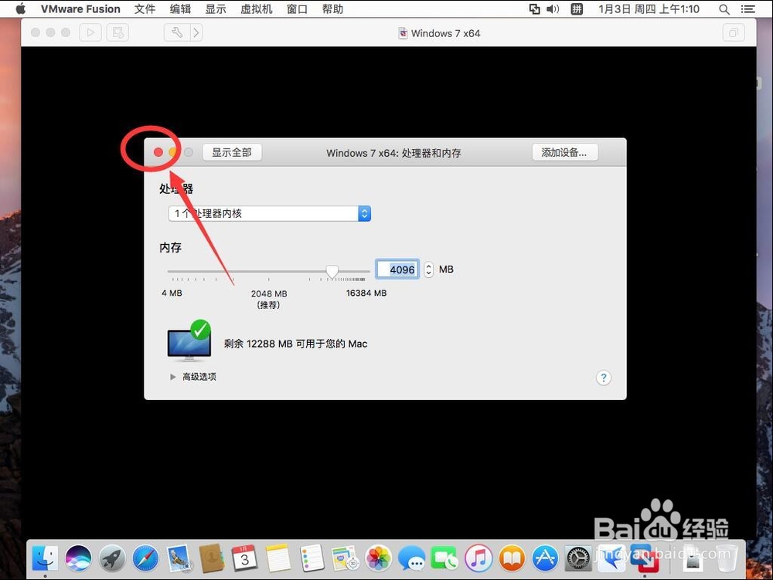Open the 文件 menu
Viewport: 773px width, 580px height.
pos(145,8)
